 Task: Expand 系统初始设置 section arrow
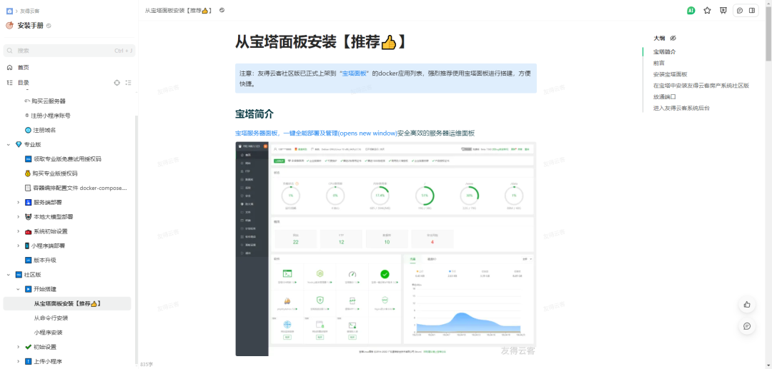click(18, 231)
